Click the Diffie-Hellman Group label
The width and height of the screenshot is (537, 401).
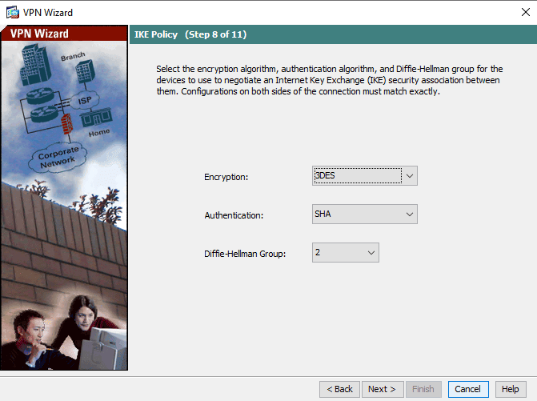coord(245,254)
